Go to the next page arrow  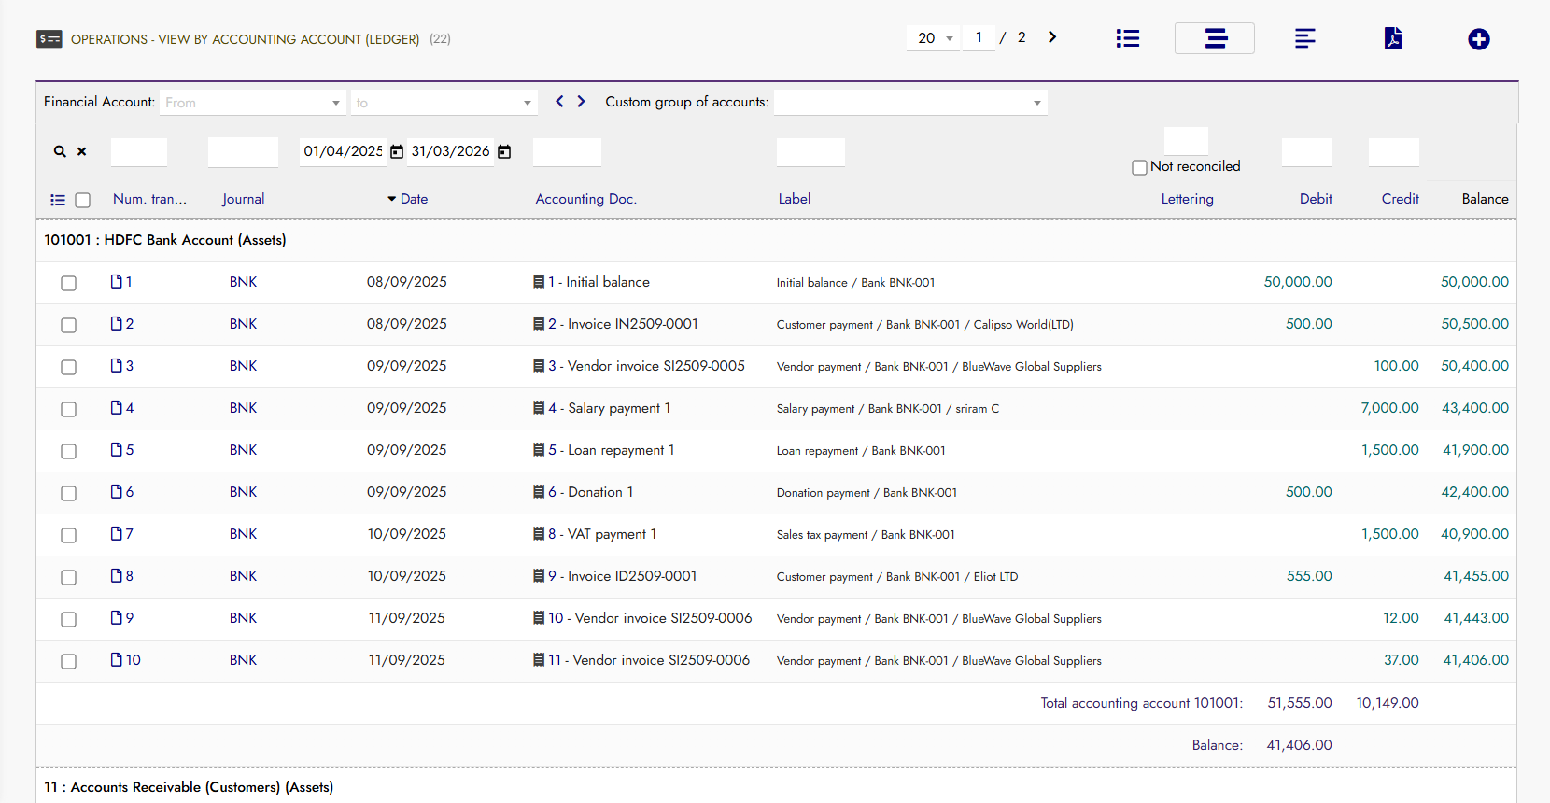pyautogui.click(x=1052, y=37)
